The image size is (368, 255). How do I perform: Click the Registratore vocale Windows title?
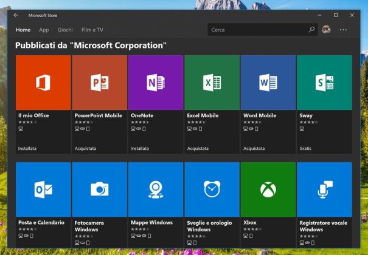[x=323, y=226]
